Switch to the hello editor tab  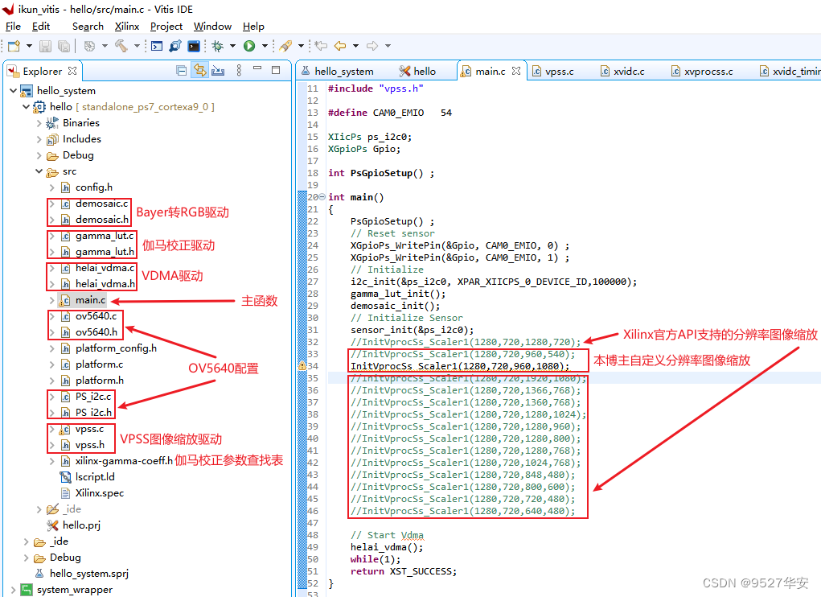point(418,72)
